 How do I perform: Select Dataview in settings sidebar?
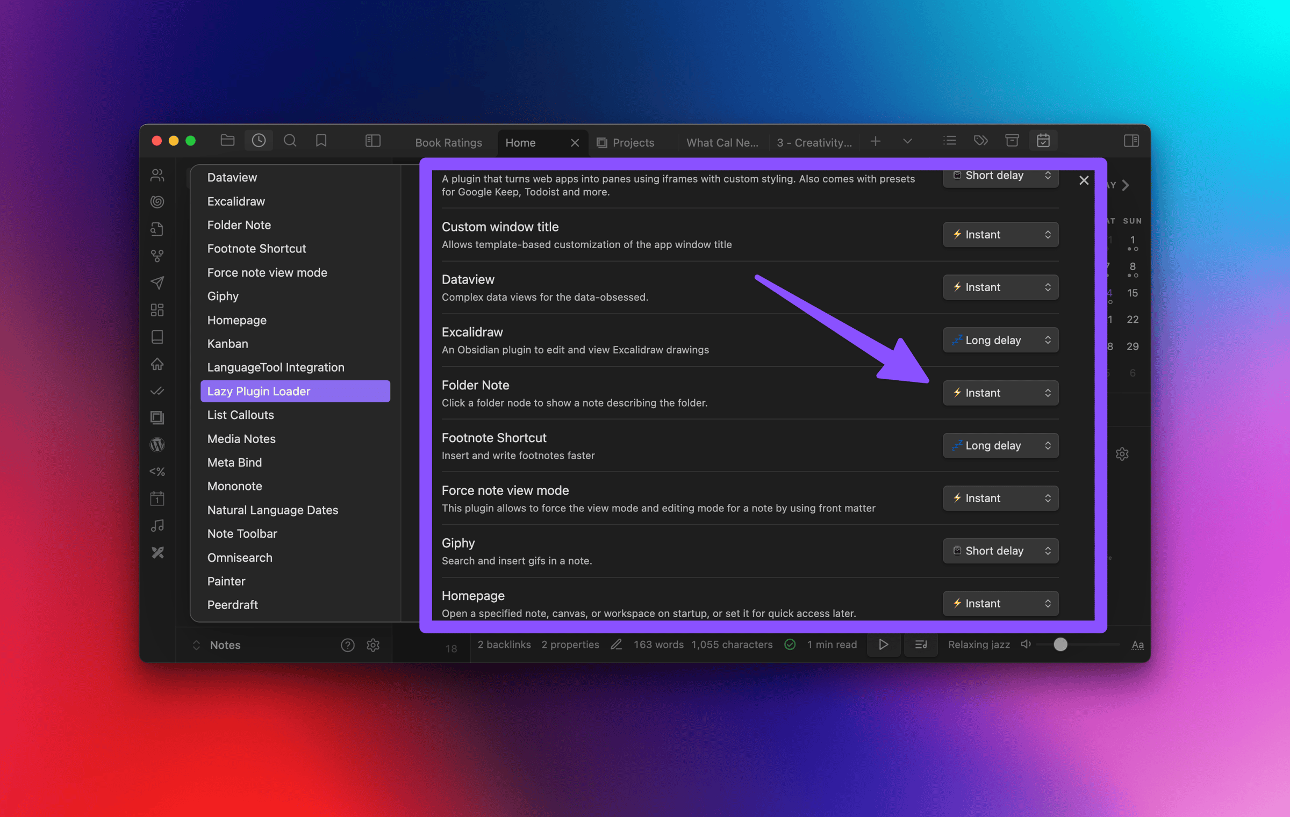[295, 177]
